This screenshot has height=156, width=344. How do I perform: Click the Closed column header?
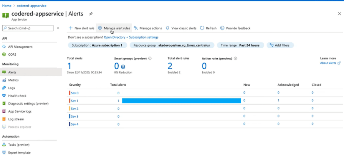[x=316, y=85]
